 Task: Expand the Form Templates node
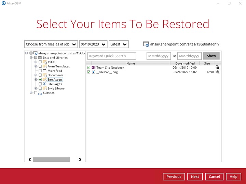(36, 66)
